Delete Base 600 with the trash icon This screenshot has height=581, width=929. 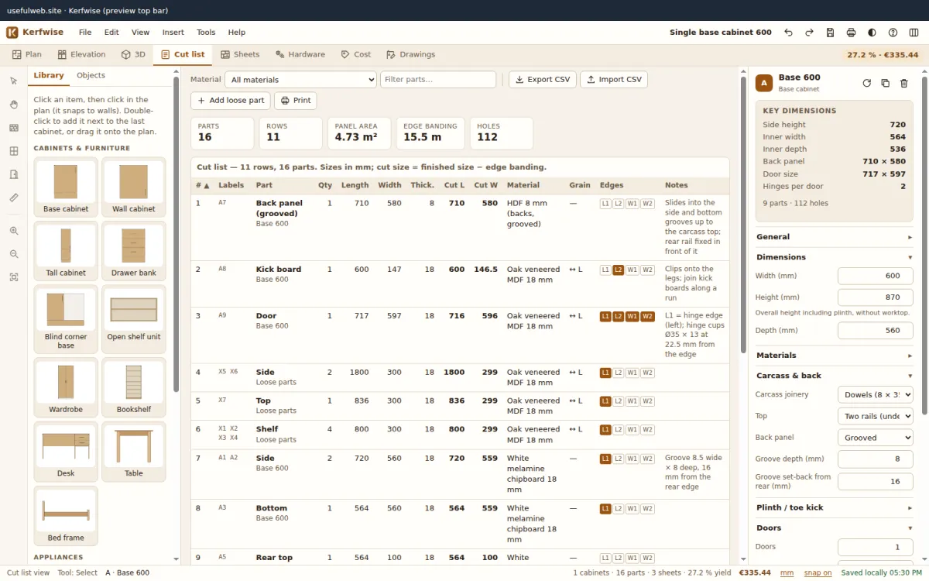click(x=903, y=83)
